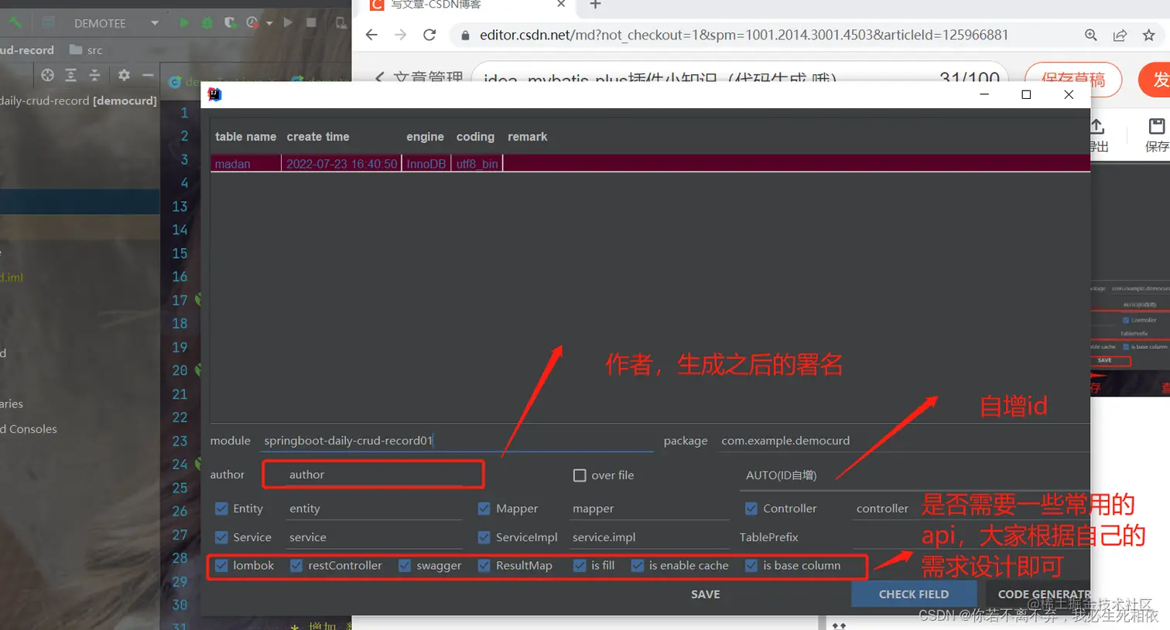The width and height of the screenshot is (1170, 630).
Task: Bookmark the page with the star icon
Action: tap(1150, 35)
